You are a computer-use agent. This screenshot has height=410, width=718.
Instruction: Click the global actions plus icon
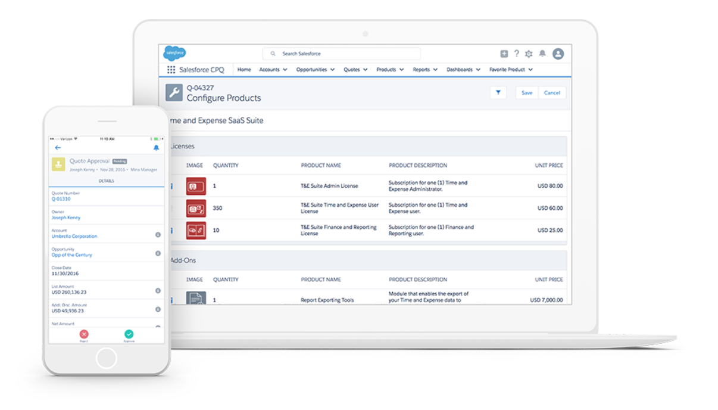click(504, 54)
